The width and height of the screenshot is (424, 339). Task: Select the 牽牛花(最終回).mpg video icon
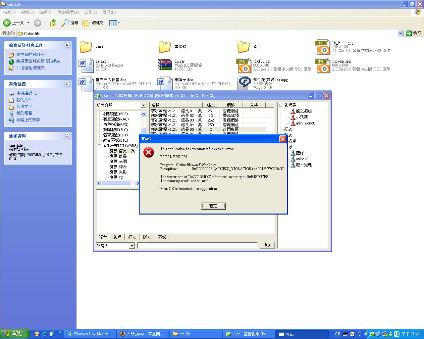click(244, 83)
